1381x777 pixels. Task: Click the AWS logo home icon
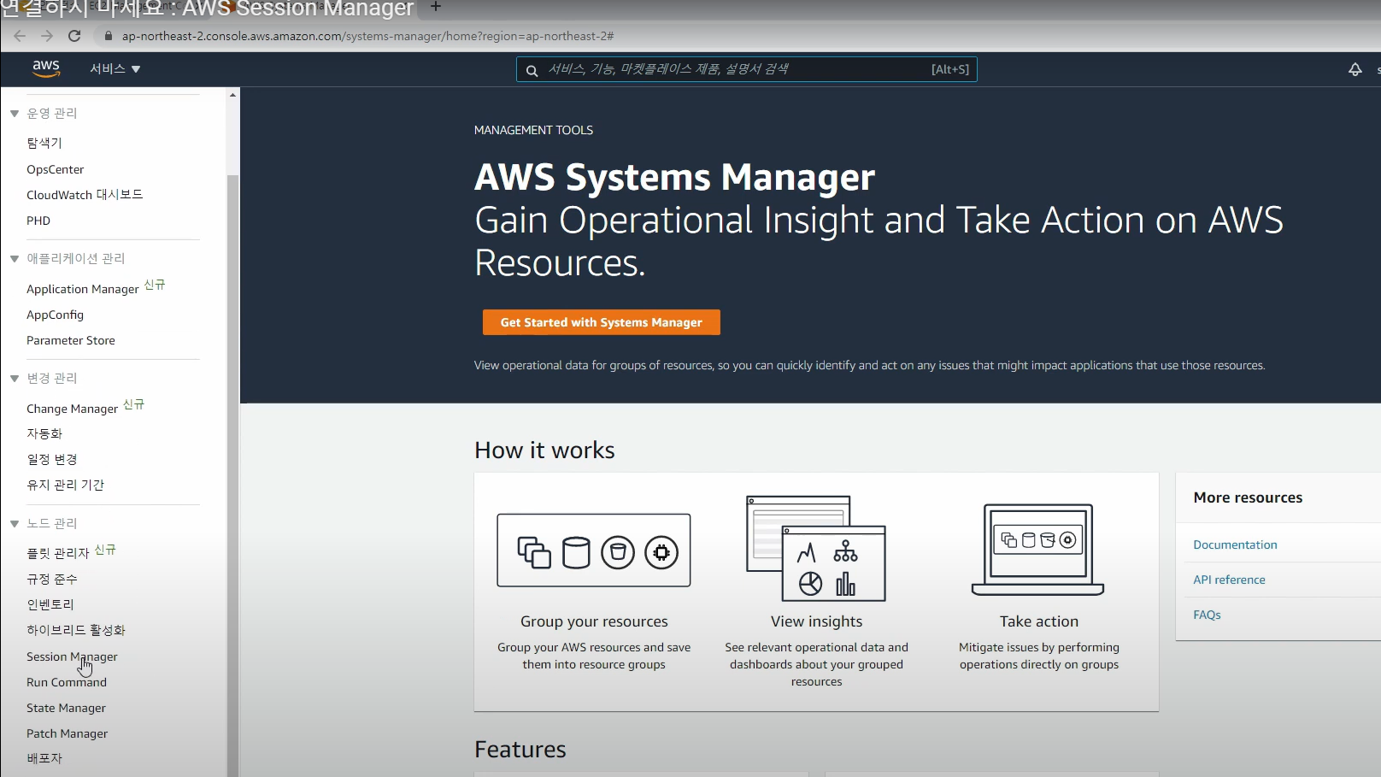pos(46,68)
